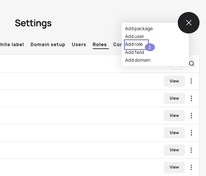206x176 pixels.
Task: Select Add field from the popup menu
Action: pyautogui.click(x=134, y=52)
